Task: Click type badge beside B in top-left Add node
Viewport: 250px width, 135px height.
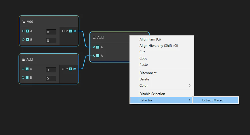Action: (27, 40)
